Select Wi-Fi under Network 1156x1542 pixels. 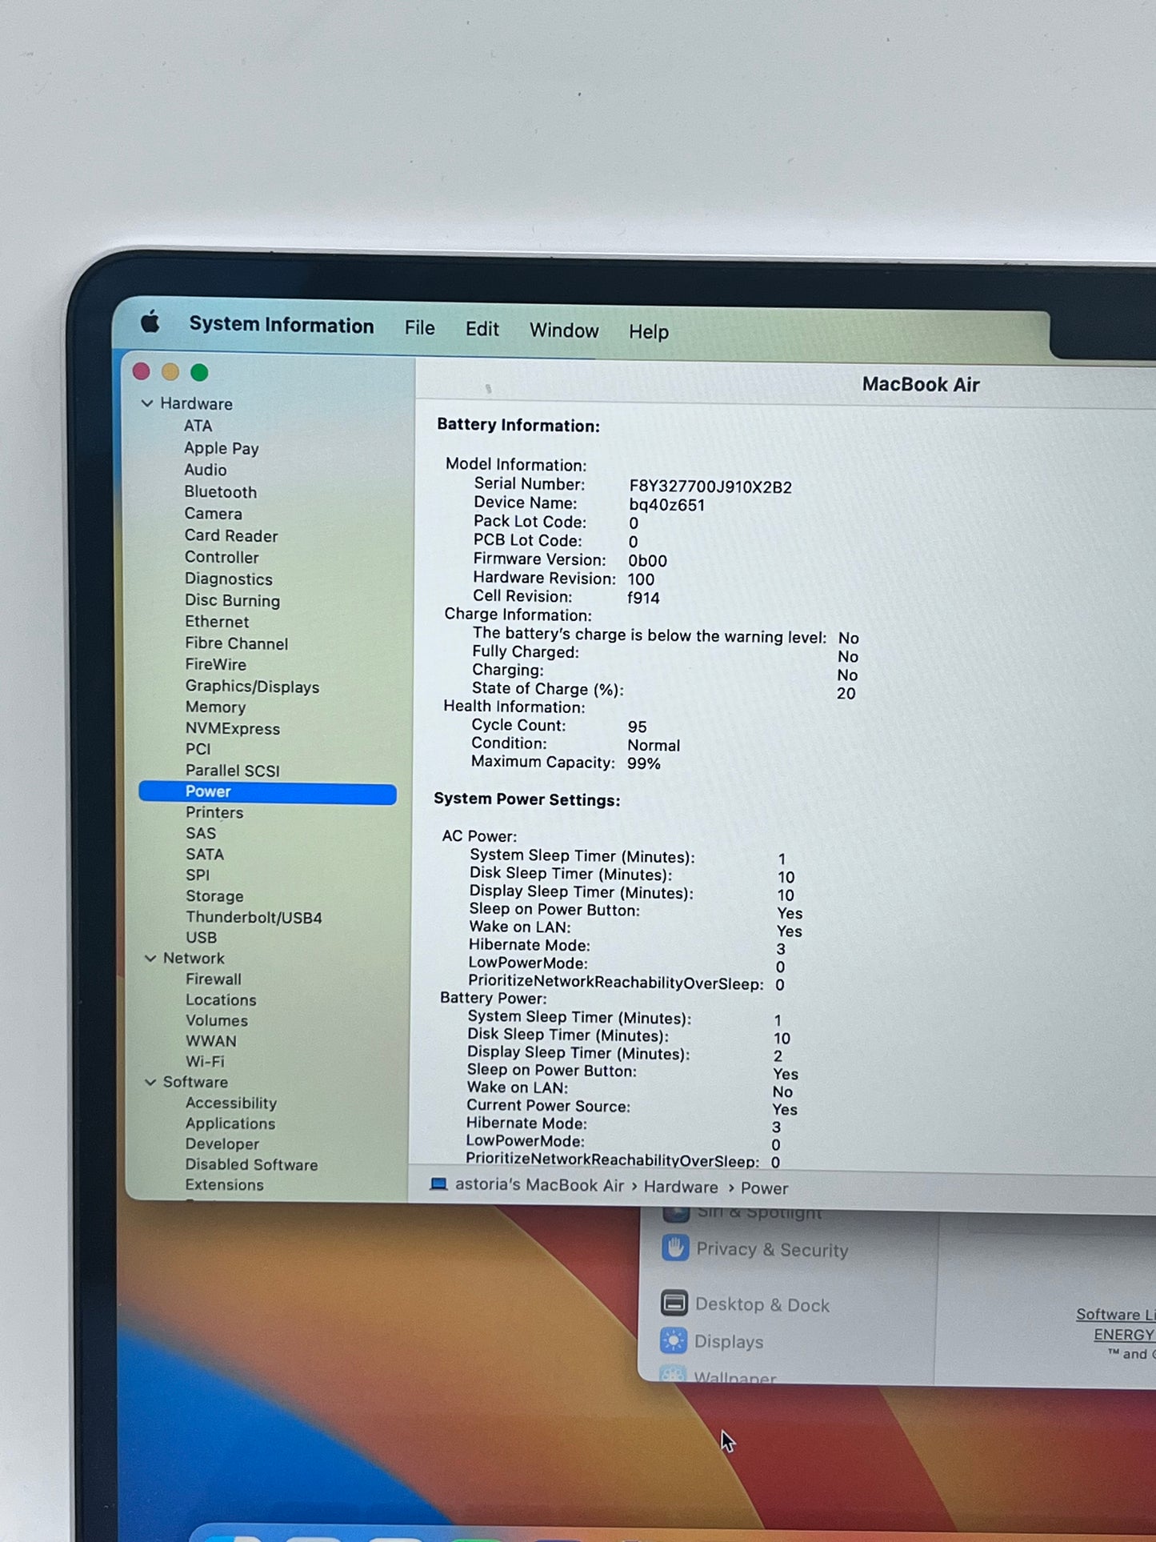[205, 1061]
